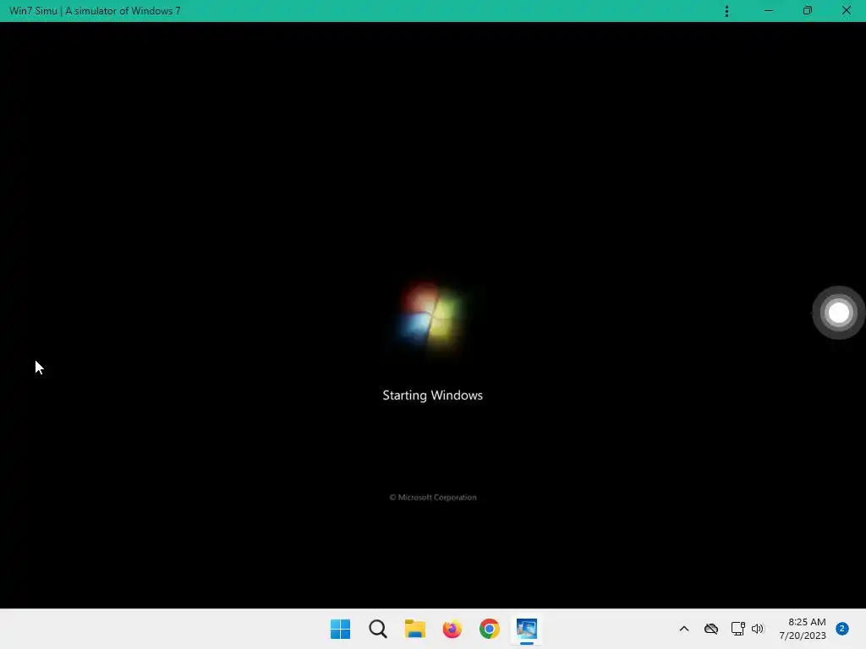This screenshot has width=866, height=649.
Task: Open notification badge showing 2
Action: click(x=841, y=629)
